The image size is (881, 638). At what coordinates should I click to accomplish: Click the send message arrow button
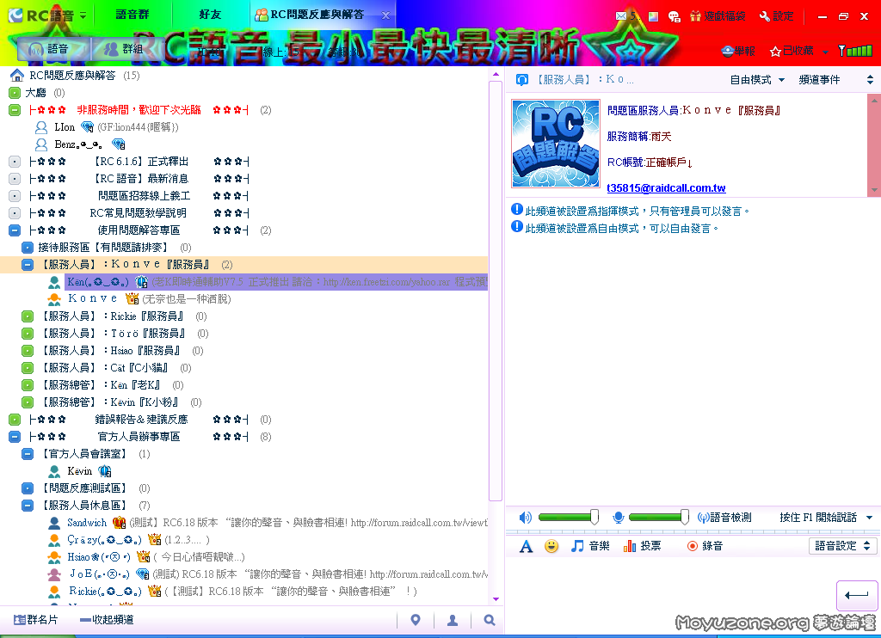point(857,595)
